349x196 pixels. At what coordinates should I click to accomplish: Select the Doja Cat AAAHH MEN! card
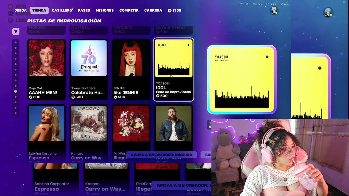(x=47, y=70)
